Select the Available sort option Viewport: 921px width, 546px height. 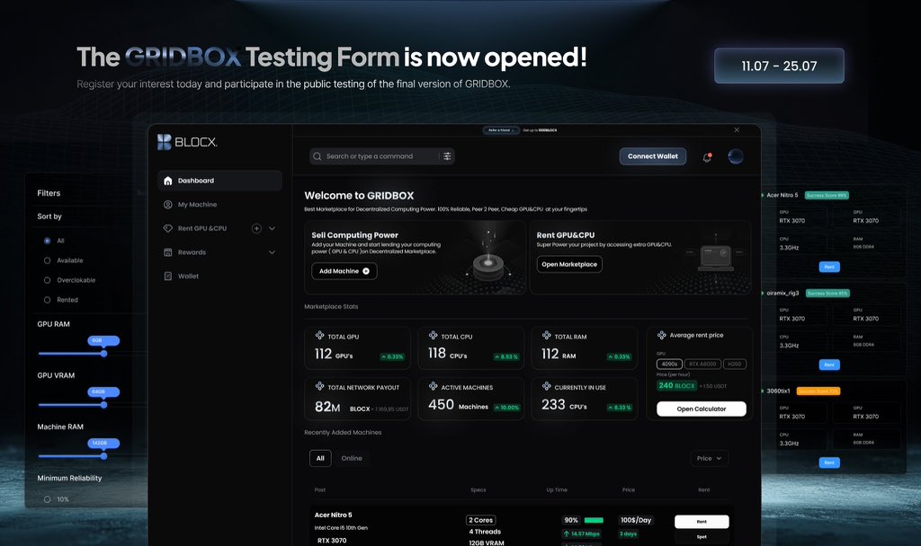(x=47, y=260)
